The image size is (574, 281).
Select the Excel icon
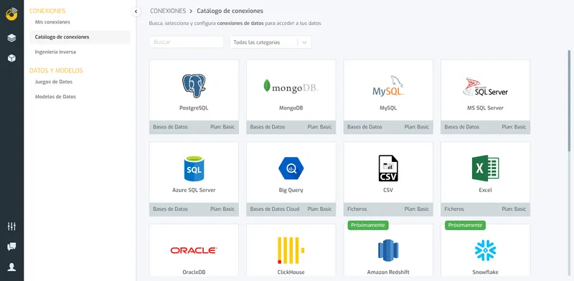pyautogui.click(x=485, y=168)
